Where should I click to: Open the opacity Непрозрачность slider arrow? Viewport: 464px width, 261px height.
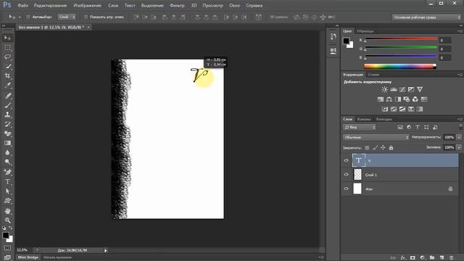(459, 137)
